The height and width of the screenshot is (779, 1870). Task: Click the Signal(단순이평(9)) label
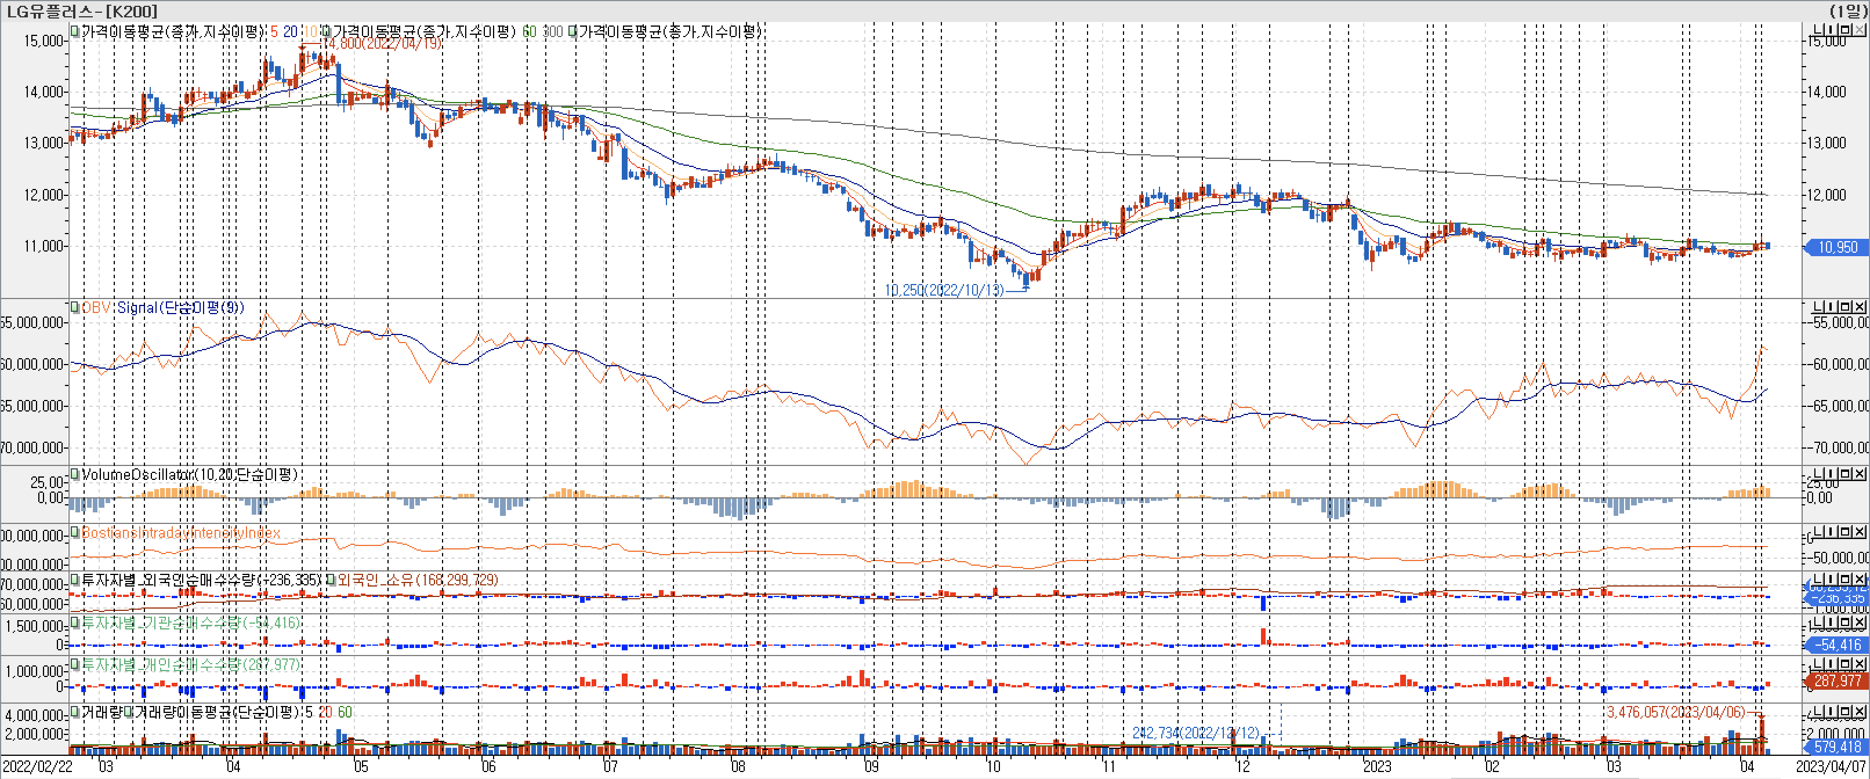coord(181,308)
